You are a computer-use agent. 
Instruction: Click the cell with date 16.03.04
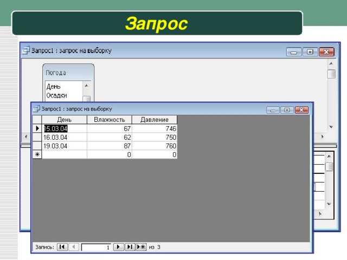click(x=64, y=137)
